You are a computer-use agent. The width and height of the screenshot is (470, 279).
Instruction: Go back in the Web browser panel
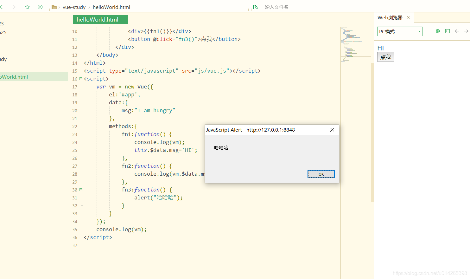[457, 31]
